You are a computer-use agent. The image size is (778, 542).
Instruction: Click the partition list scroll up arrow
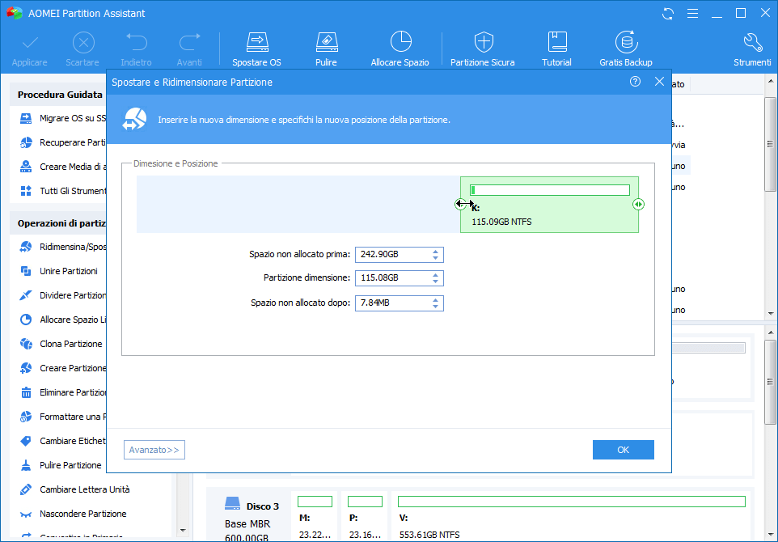point(771,82)
